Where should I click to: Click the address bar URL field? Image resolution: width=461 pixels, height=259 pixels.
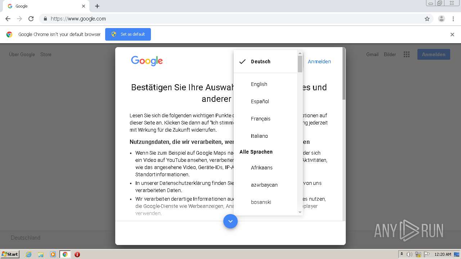230,19
